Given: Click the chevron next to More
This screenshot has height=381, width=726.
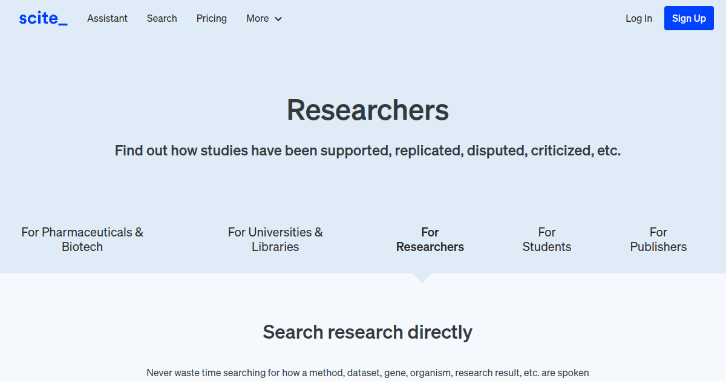Looking at the screenshot, I should 279,19.
